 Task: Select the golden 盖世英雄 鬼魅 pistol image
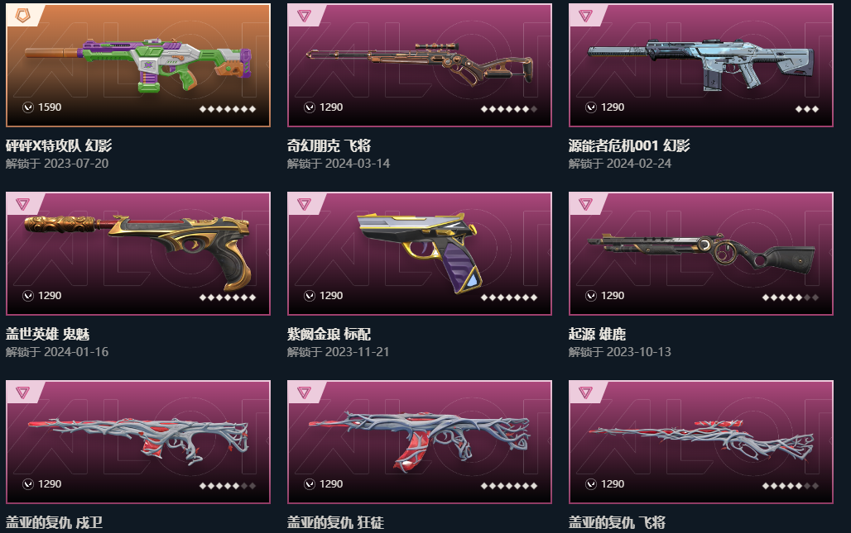[x=138, y=252]
